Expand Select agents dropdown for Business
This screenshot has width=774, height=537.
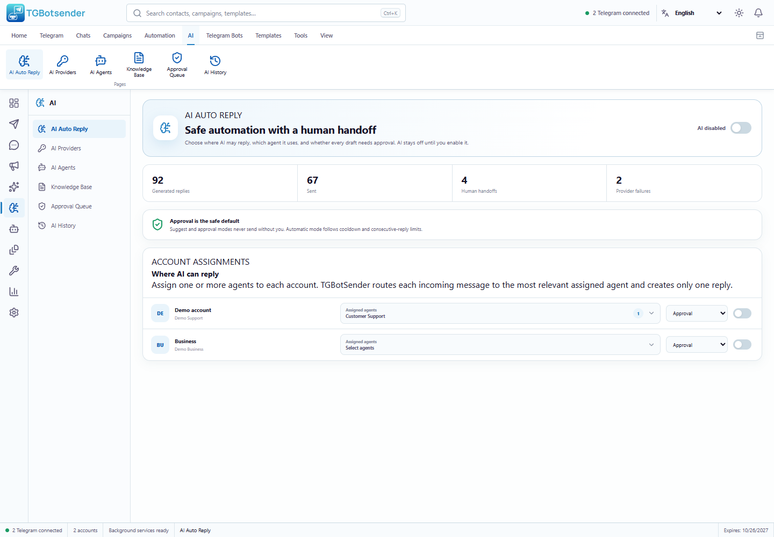[x=500, y=345]
